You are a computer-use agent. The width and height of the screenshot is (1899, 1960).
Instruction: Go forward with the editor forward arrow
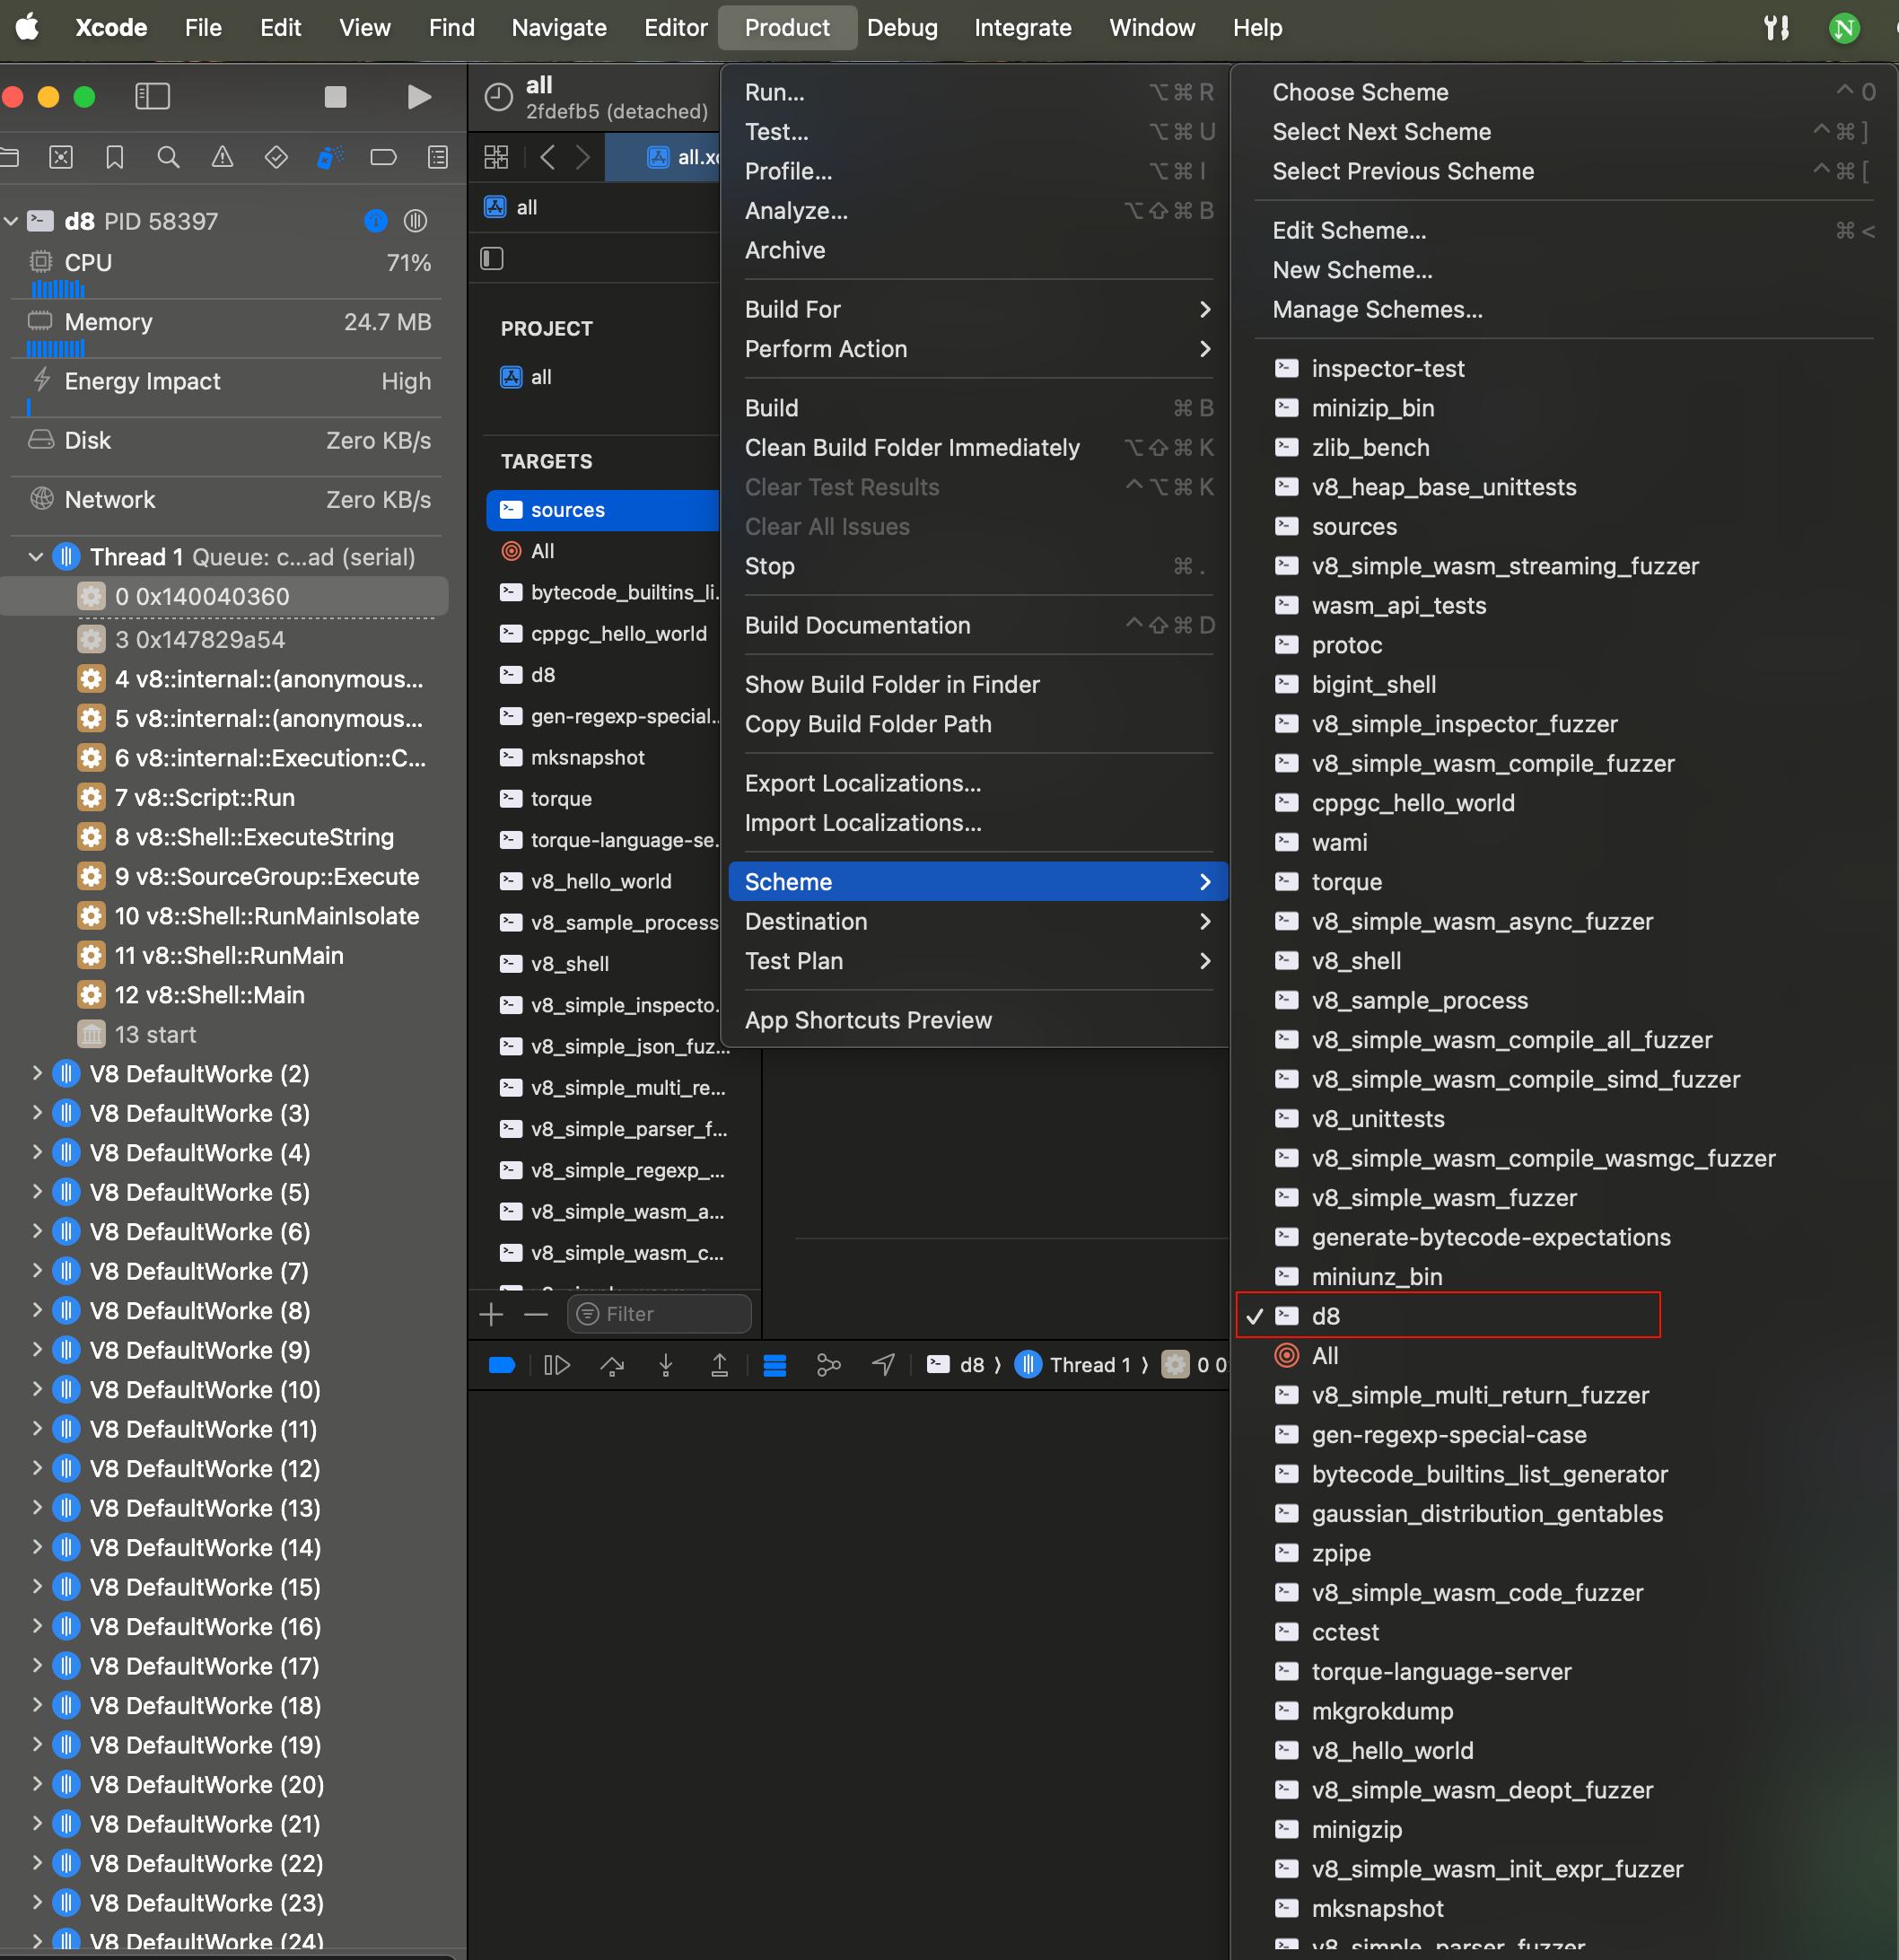(x=584, y=157)
